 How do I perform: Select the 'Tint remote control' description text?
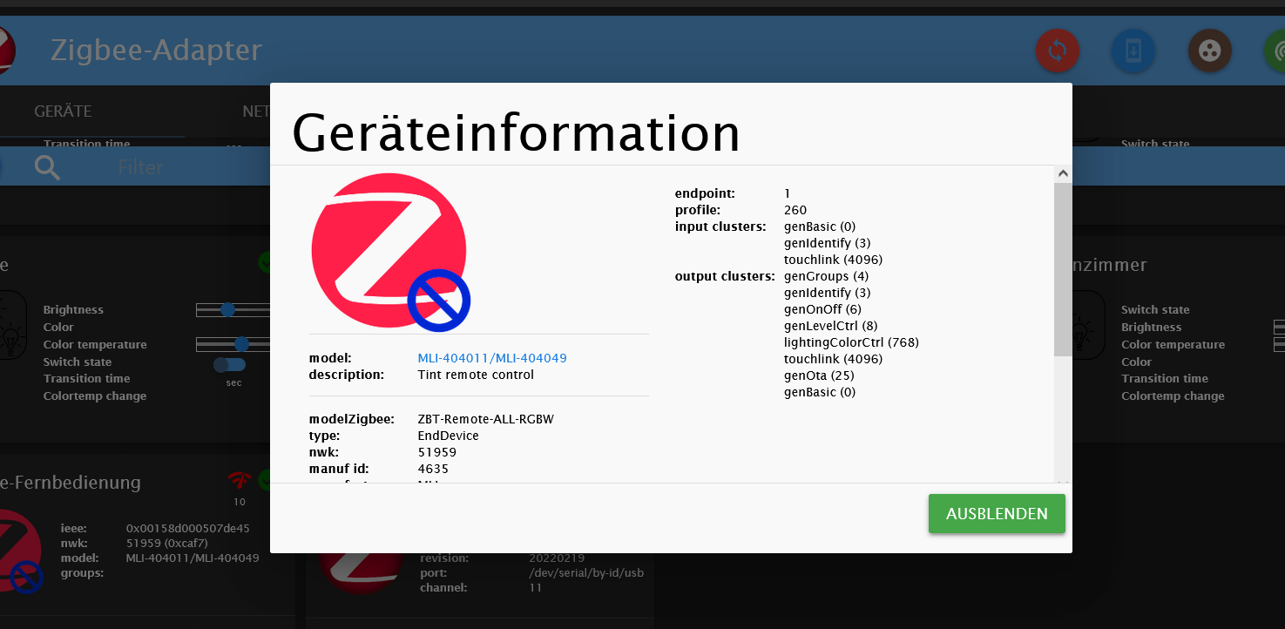[476, 375]
